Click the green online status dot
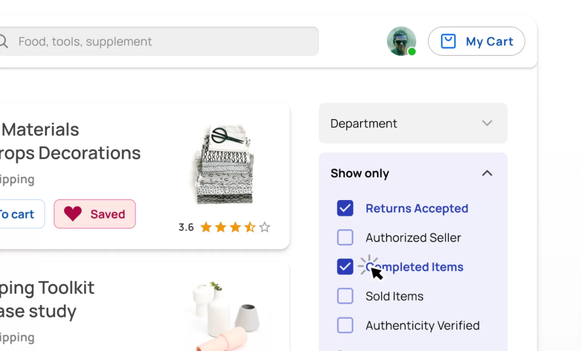This screenshot has height=351, width=582. [x=412, y=52]
